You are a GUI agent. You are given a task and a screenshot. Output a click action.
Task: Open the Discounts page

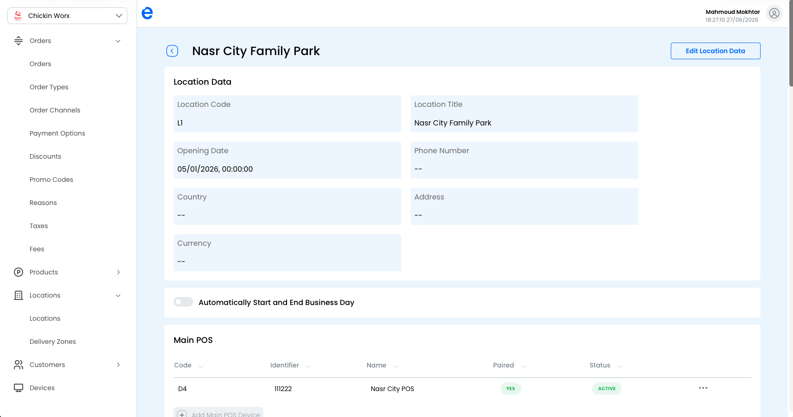[45, 156]
